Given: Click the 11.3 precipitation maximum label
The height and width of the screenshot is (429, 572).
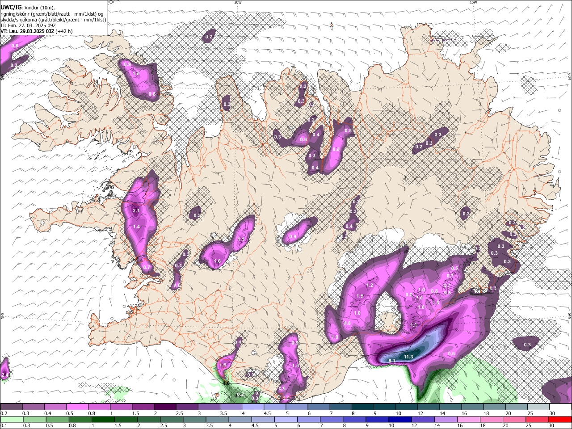Looking at the screenshot, I should point(408,357).
